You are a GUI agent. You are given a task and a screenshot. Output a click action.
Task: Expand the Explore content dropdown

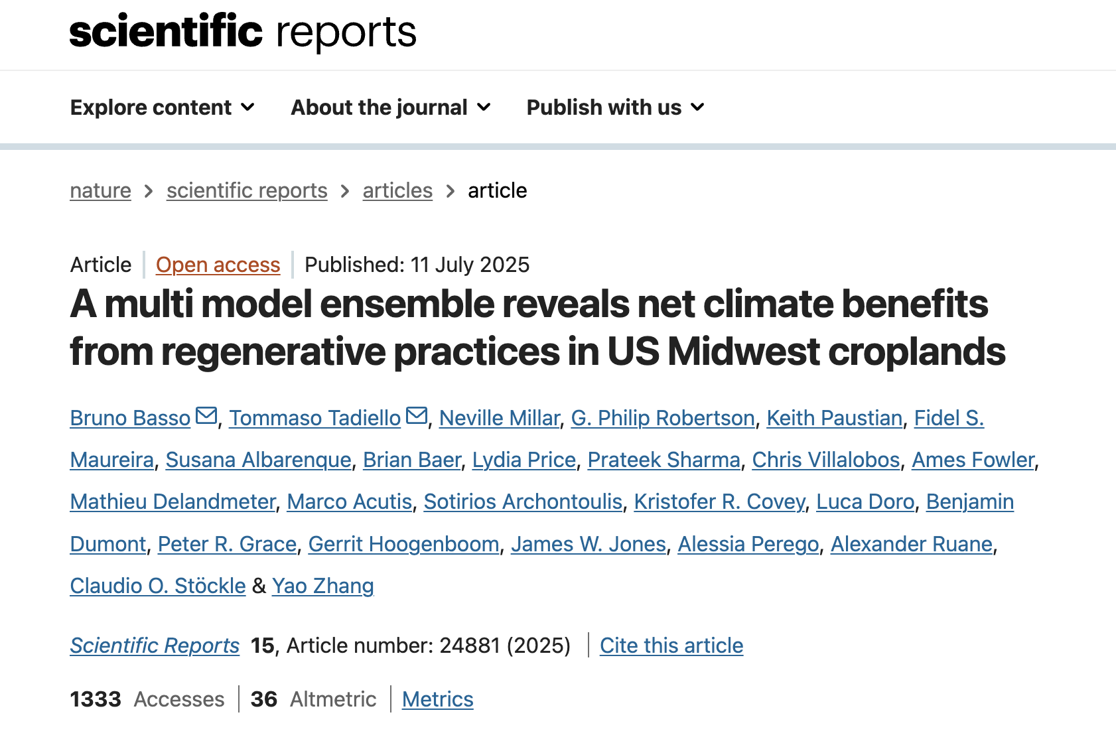click(163, 107)
